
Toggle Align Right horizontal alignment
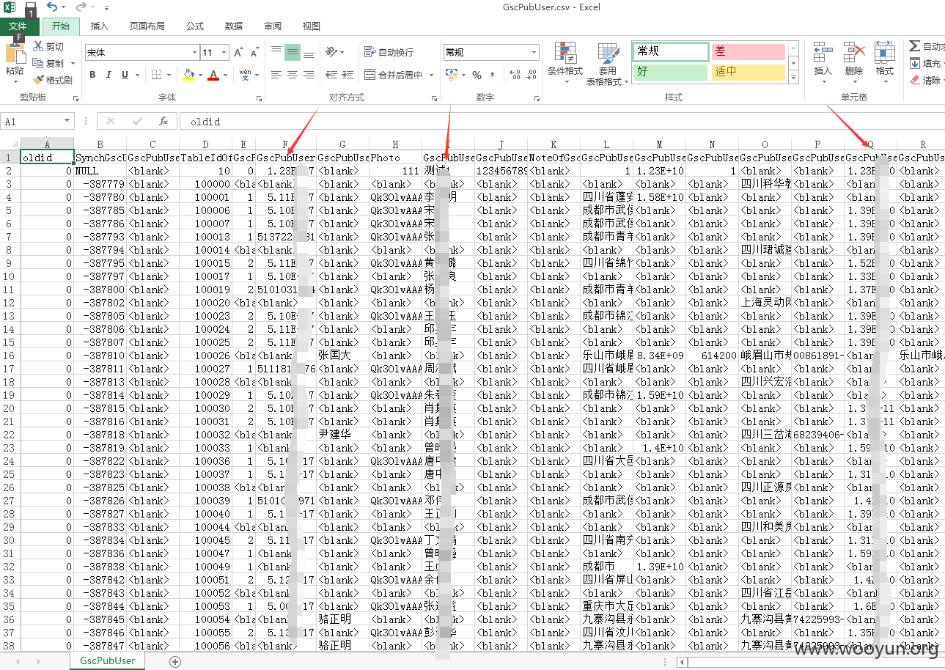click(x=309, y=75)
